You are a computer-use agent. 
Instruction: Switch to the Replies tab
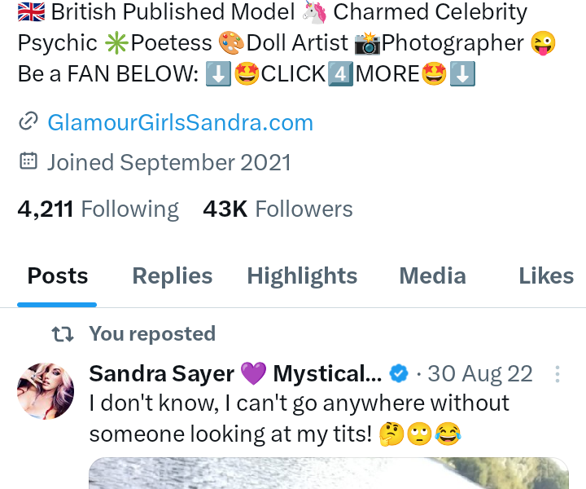point(173,276)
